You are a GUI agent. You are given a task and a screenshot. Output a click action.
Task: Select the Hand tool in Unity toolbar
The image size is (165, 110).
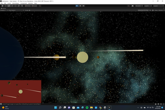tap(2, 6)
